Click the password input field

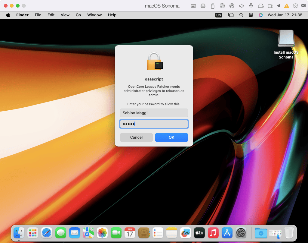tap(154, 124)
